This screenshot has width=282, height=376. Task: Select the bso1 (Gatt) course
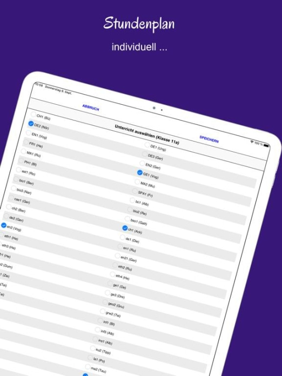pyautogui.click(x=127, y=219)
